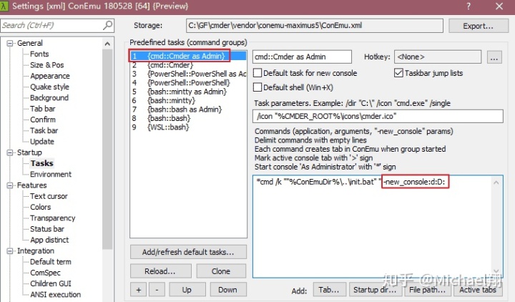Image resolution: width=515 pixels, height=302 pixels.
Task: Clone the selected task
Action: pos(221,271)
